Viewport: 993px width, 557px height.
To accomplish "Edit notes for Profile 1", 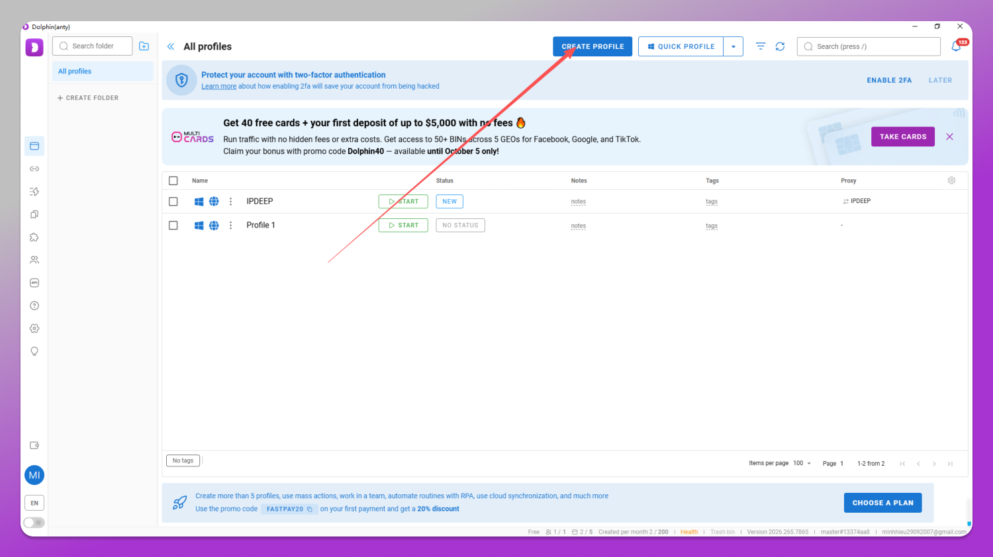I will coord(579,226).
